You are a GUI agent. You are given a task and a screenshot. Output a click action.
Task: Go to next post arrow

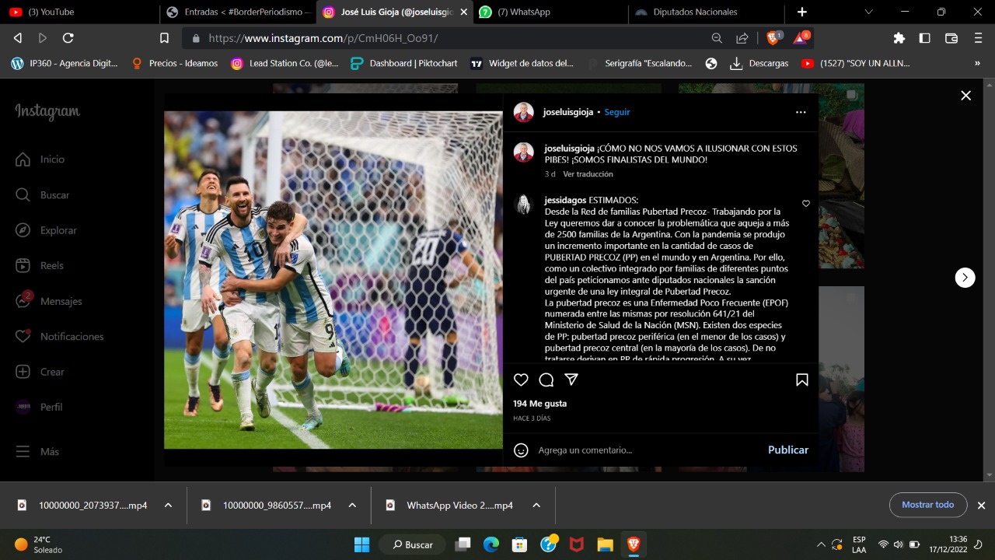(x=965, y=278)
